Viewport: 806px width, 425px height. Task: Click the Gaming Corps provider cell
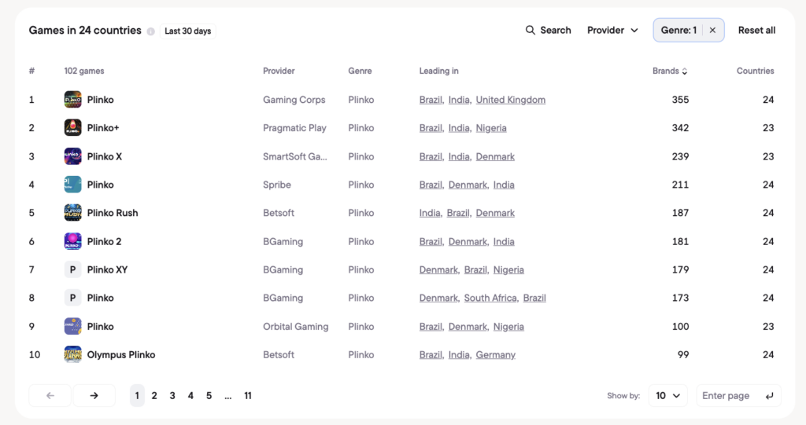coord(294,100)
